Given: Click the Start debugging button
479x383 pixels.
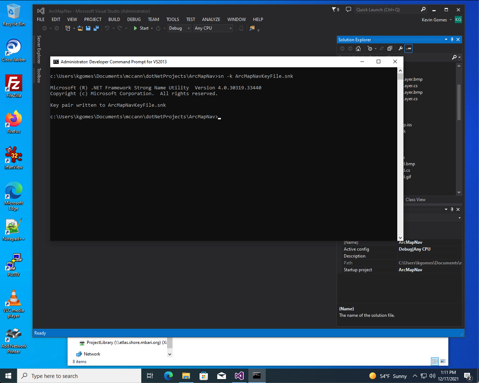Looking at the screenshot, I should click(141, 28).
